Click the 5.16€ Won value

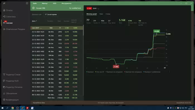(122, 20)
